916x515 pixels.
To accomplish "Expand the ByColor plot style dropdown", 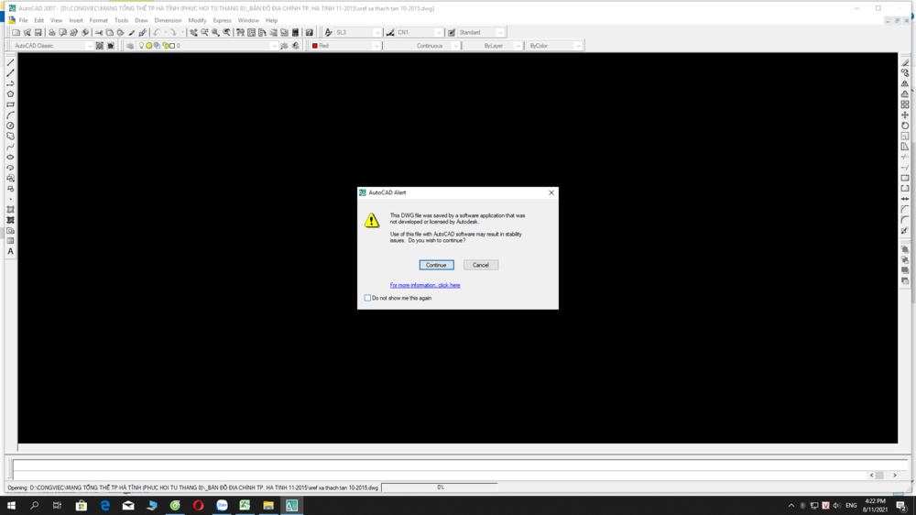I will (578, 46).
